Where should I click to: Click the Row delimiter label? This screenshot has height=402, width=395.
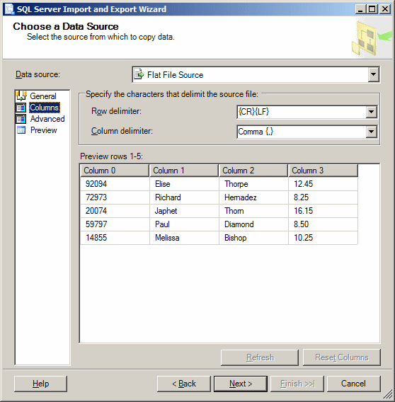coord(116,111)
